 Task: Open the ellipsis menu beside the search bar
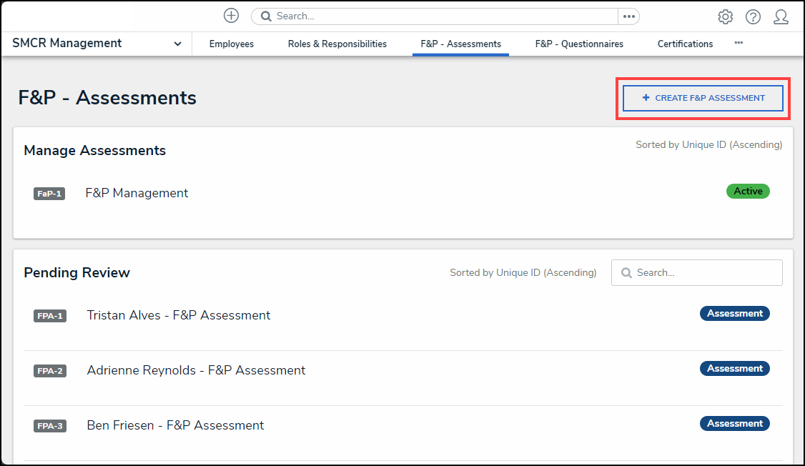pos(628,15)
